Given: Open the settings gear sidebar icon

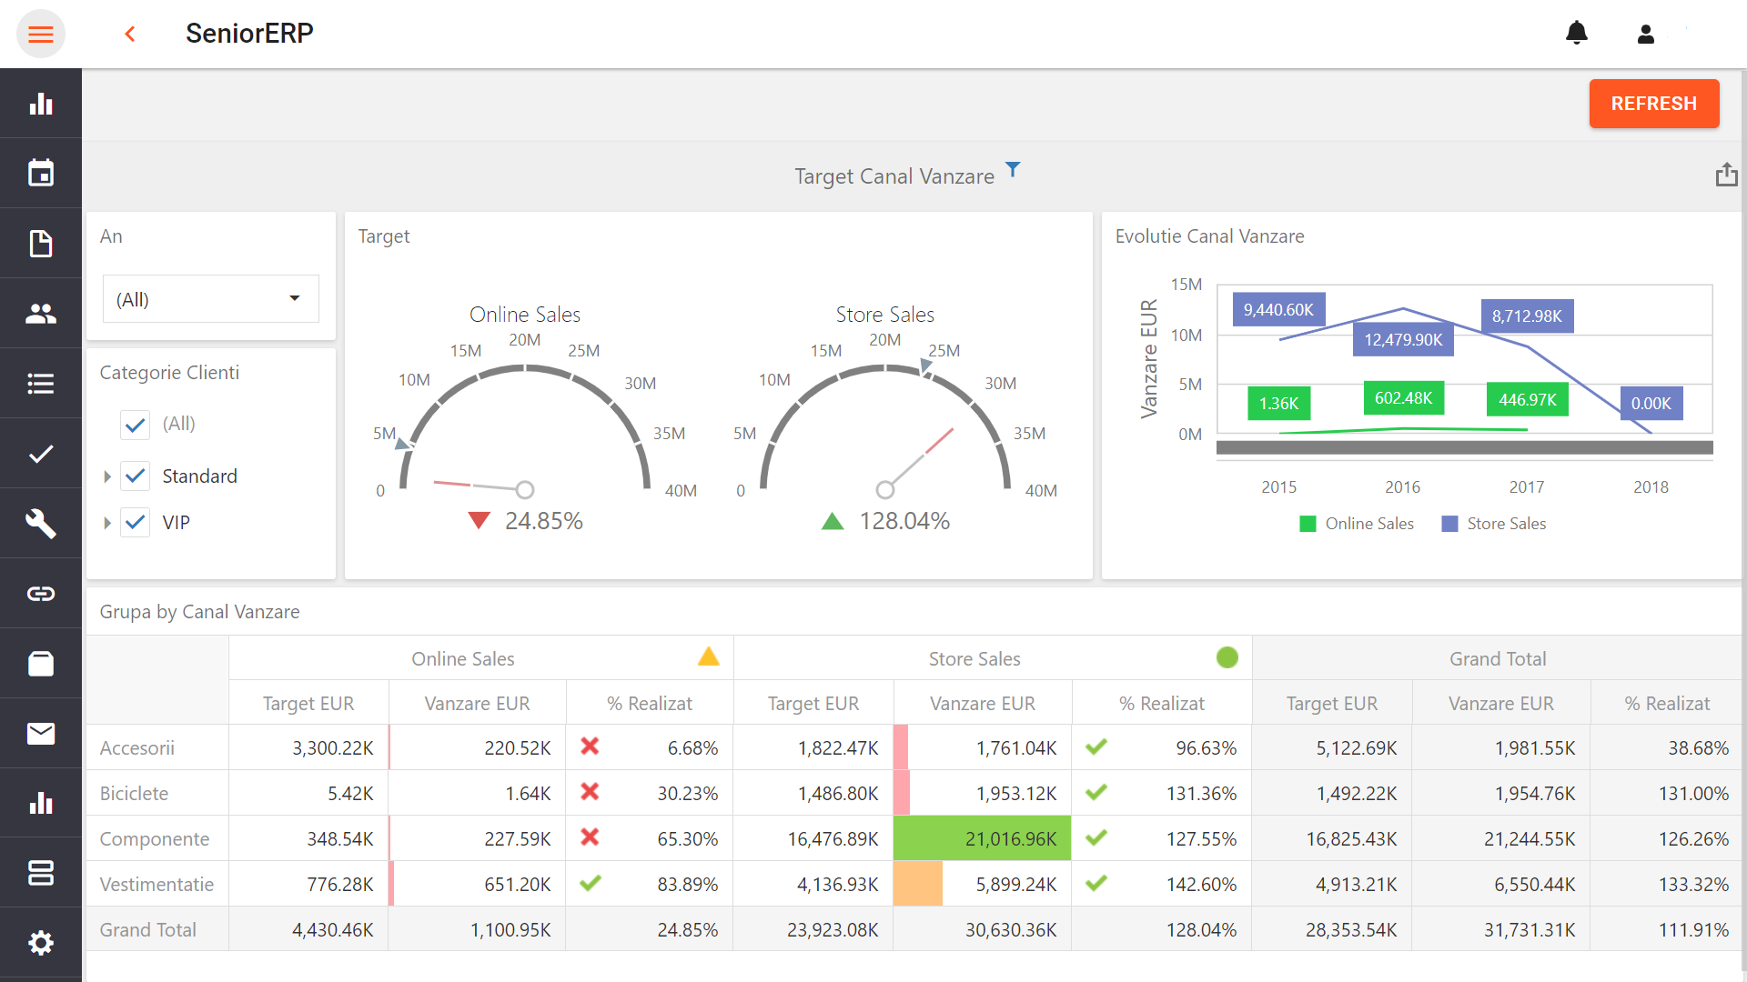Looking at the screenshot, I should pos(41,943).
